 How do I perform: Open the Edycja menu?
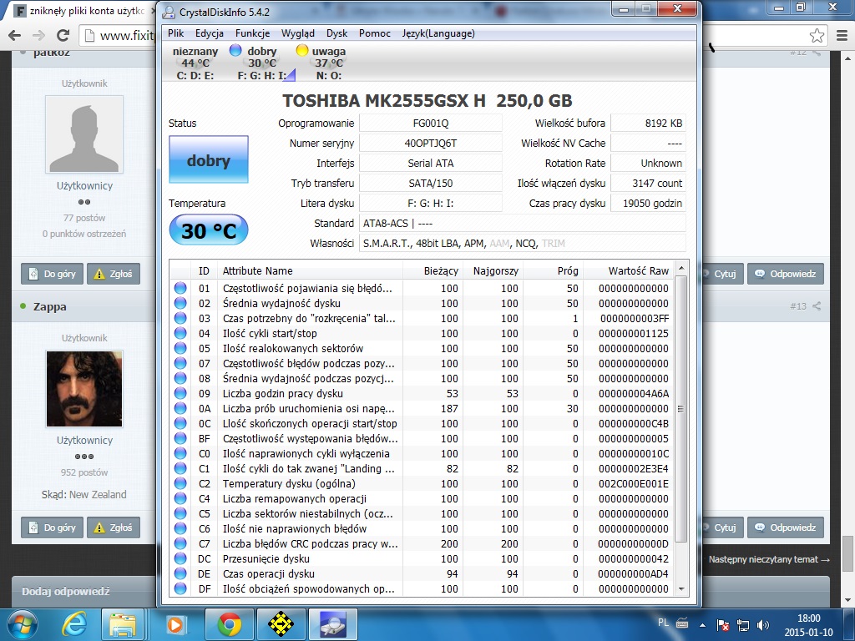coord(210,33)
